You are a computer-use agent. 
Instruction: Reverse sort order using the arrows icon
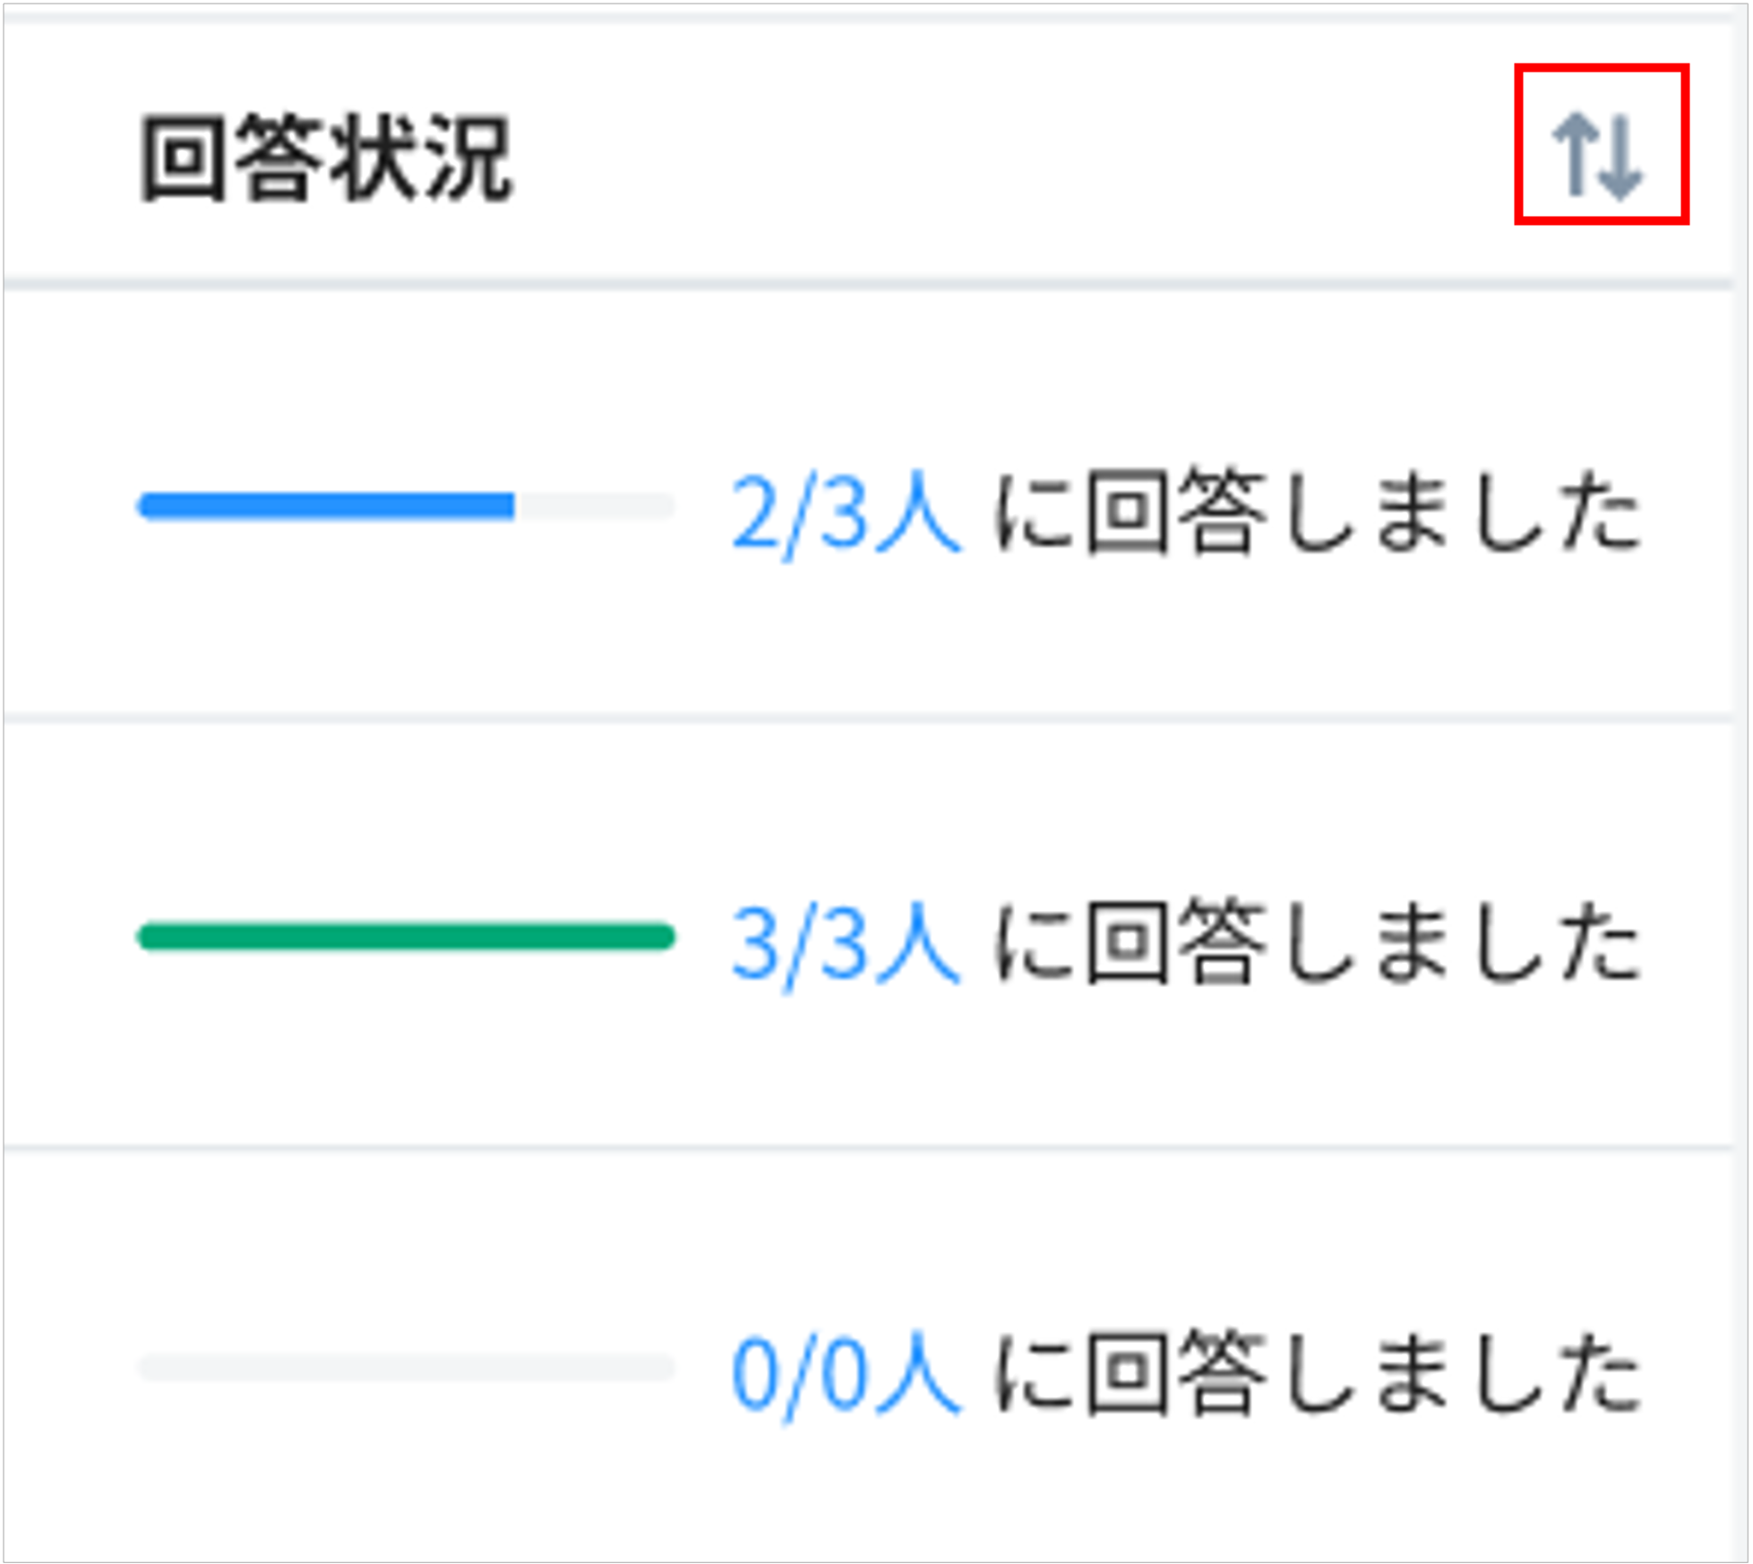tap(1603, 150)
